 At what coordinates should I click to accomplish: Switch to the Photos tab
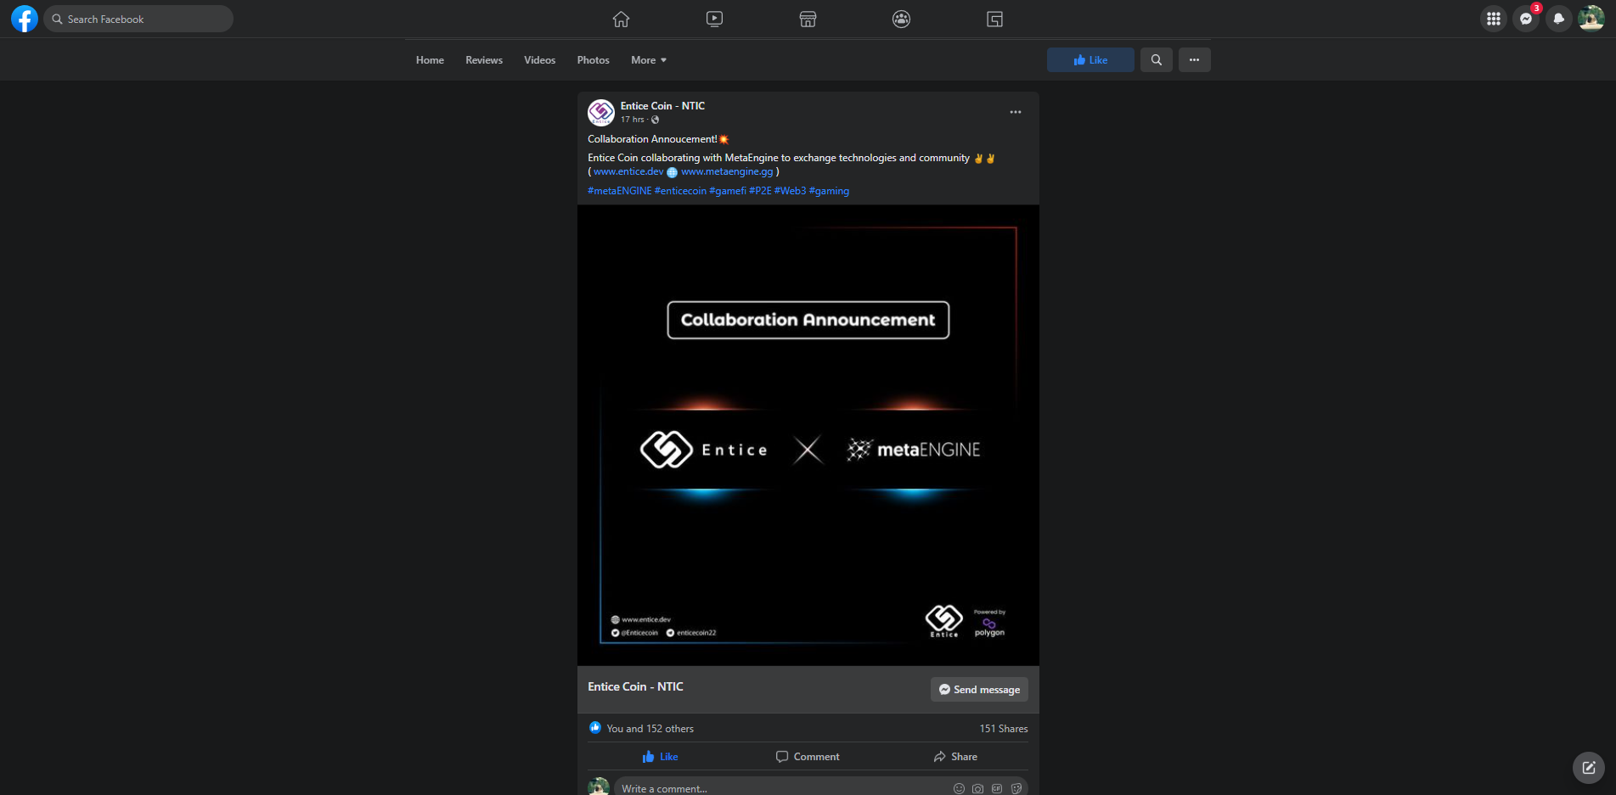pyautogui.click(x=593, y=60)
